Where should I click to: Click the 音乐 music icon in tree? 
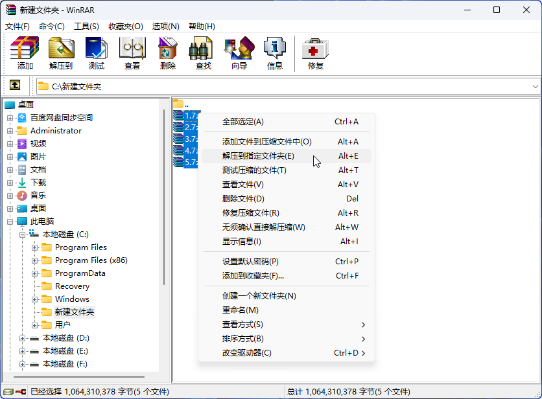[x=22, y=196]
